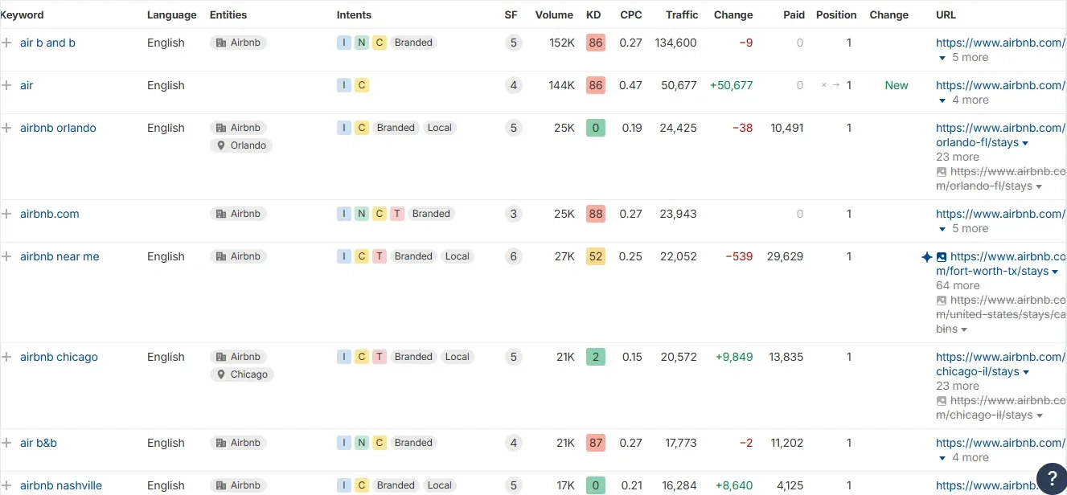Click the KD badge 86 in 'air b and b' row
This screenshot has height=495, width=1067.
[x=595, y=43]
